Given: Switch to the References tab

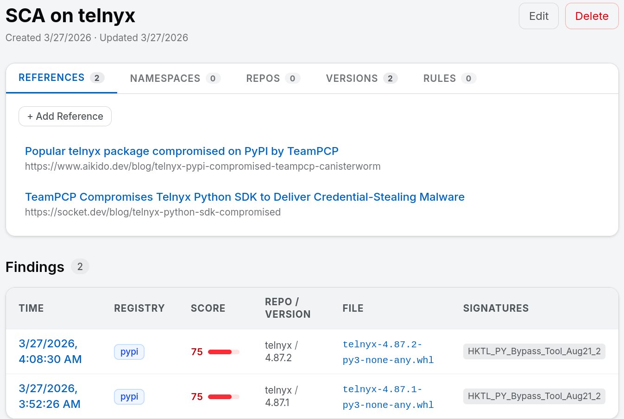Looking at the screenshot, I should point(61,78).
